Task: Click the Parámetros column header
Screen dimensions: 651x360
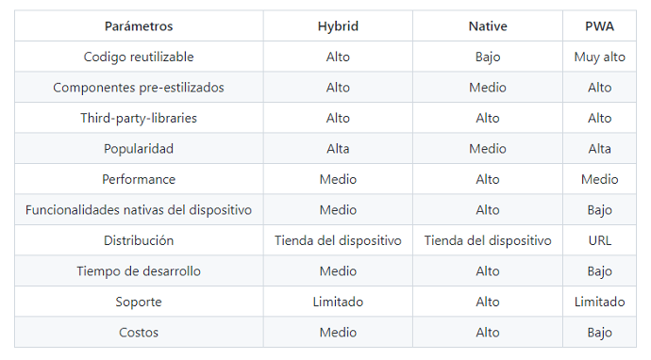Action: [139, 26]
